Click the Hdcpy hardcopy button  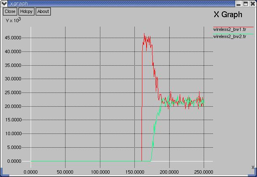pos(26,11)
